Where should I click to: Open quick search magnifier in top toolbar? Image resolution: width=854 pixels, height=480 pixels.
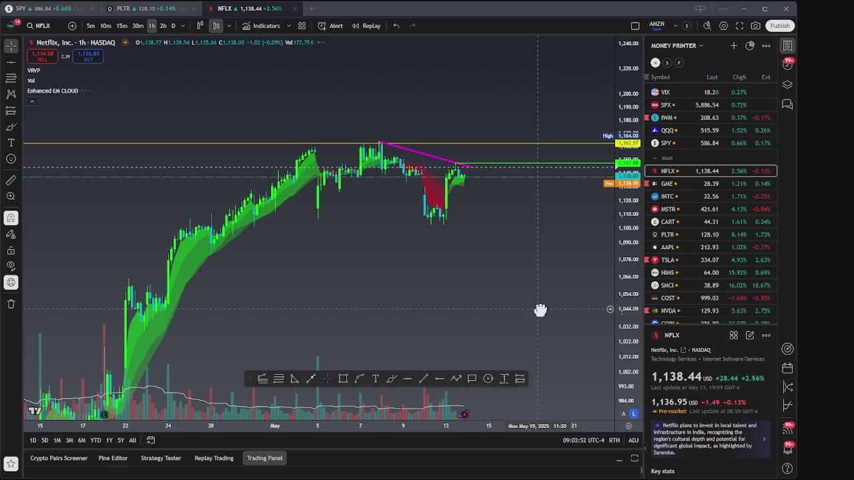707,25
